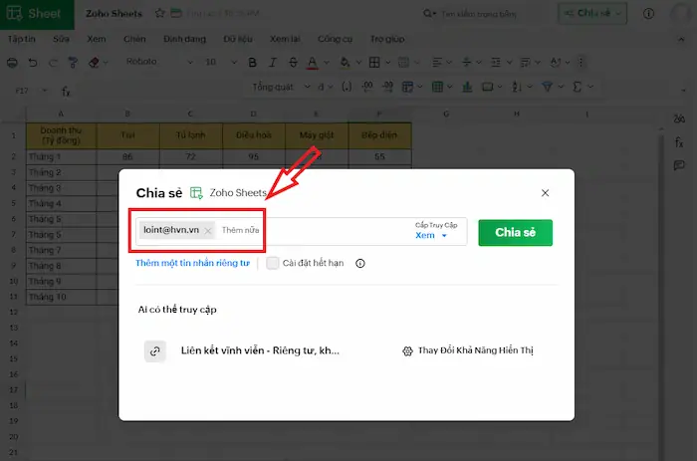Viewport: 697px width, 461px height.
Task: Click the Liên kết vĩnh viễn text row
Action: tap(260, 350)
